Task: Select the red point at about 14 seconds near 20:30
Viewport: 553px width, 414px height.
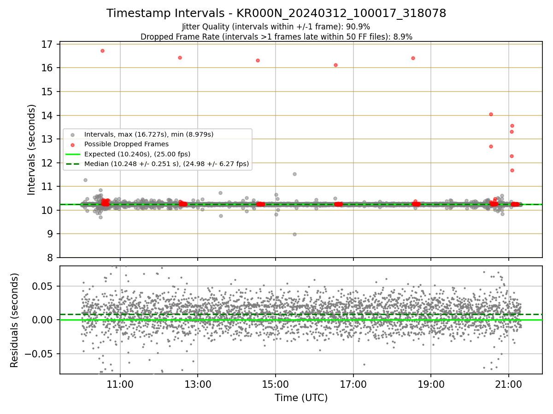Action: [x=491, y=114]
